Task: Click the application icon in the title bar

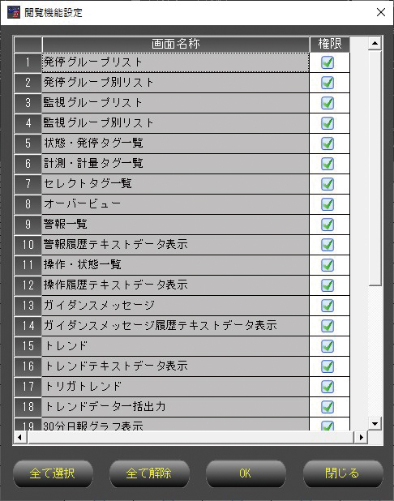Action: 14,12
